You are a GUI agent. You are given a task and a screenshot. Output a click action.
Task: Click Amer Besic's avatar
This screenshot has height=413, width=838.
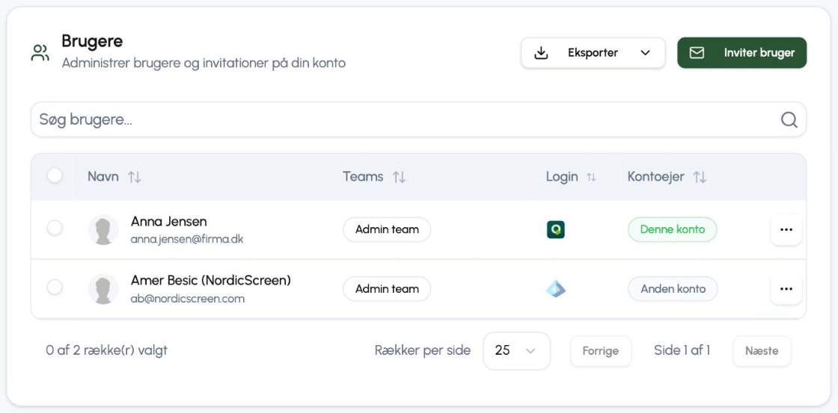click(x=103, y=289)
